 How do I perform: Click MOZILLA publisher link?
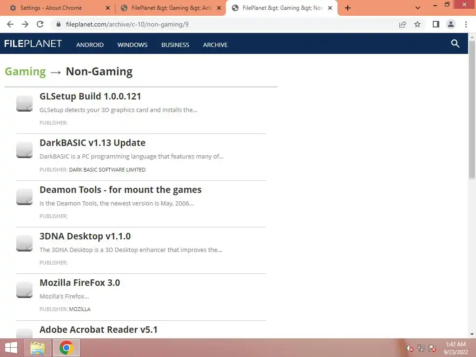tap(79, 309)
